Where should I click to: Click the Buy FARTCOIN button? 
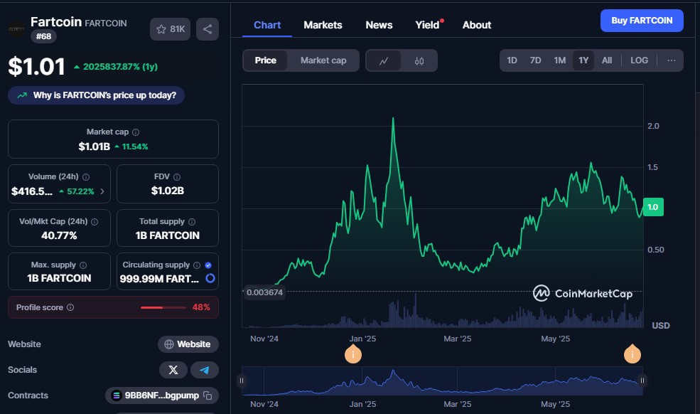coord(642,21)
